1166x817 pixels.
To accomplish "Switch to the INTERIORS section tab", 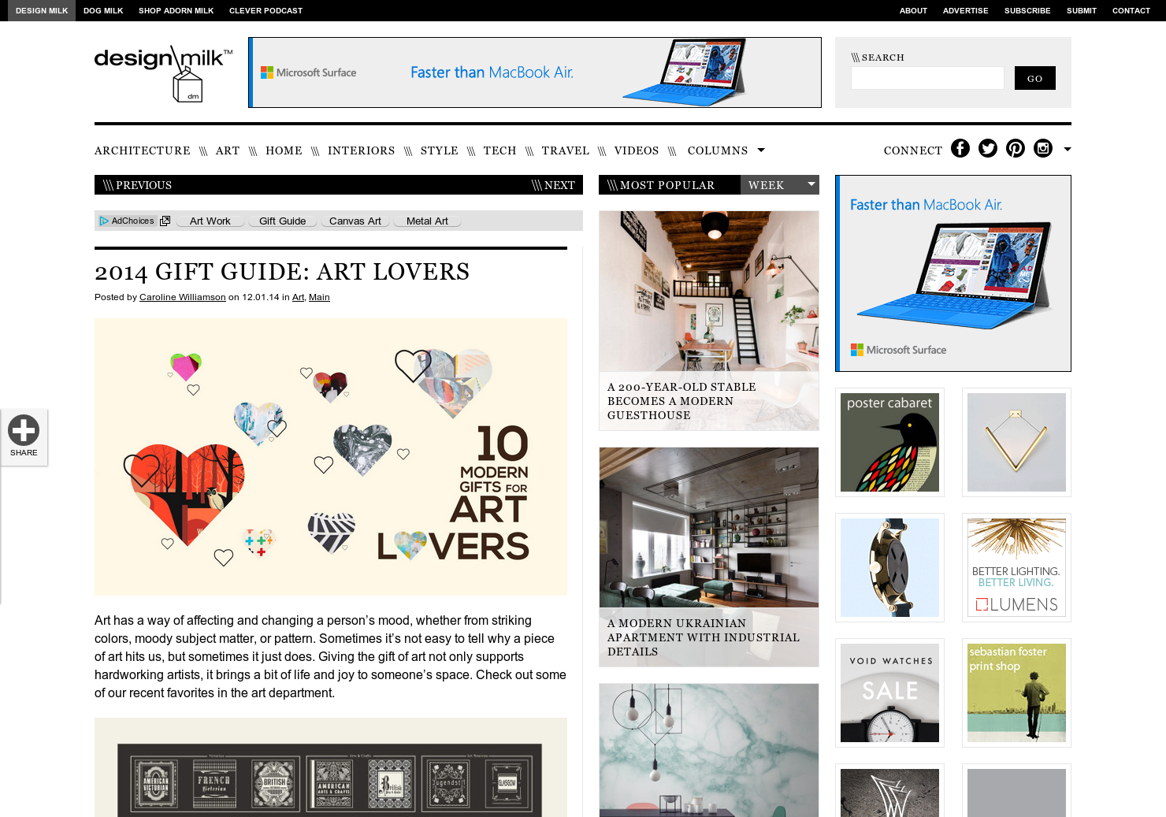I will [361, 150].
